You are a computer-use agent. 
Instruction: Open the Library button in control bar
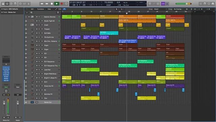coord(3,4)
